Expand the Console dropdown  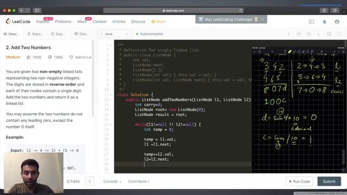(x=112, y=181)
